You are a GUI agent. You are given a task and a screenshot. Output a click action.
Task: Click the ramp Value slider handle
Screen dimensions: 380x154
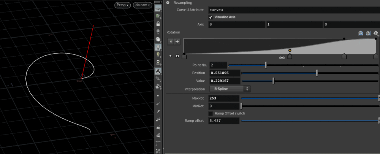[273, 81]
